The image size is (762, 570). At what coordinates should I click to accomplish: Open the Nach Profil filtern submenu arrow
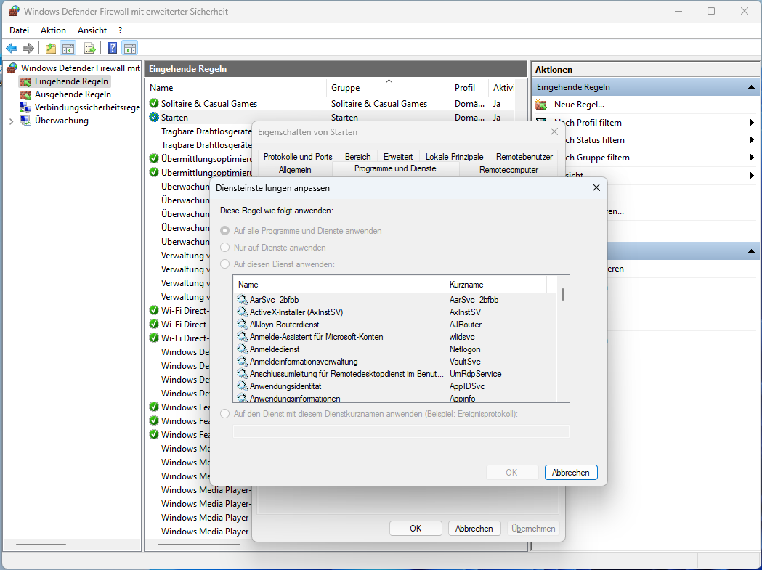point(752,123)
